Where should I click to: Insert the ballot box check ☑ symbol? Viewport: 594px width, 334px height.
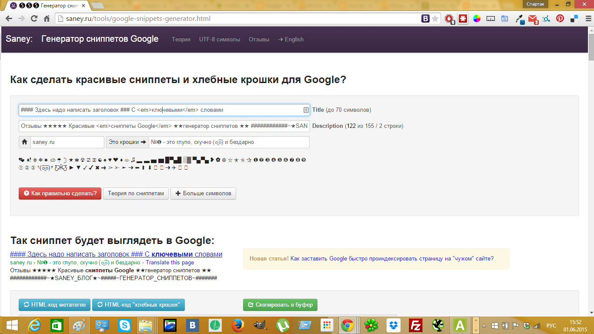coord(89,160)
